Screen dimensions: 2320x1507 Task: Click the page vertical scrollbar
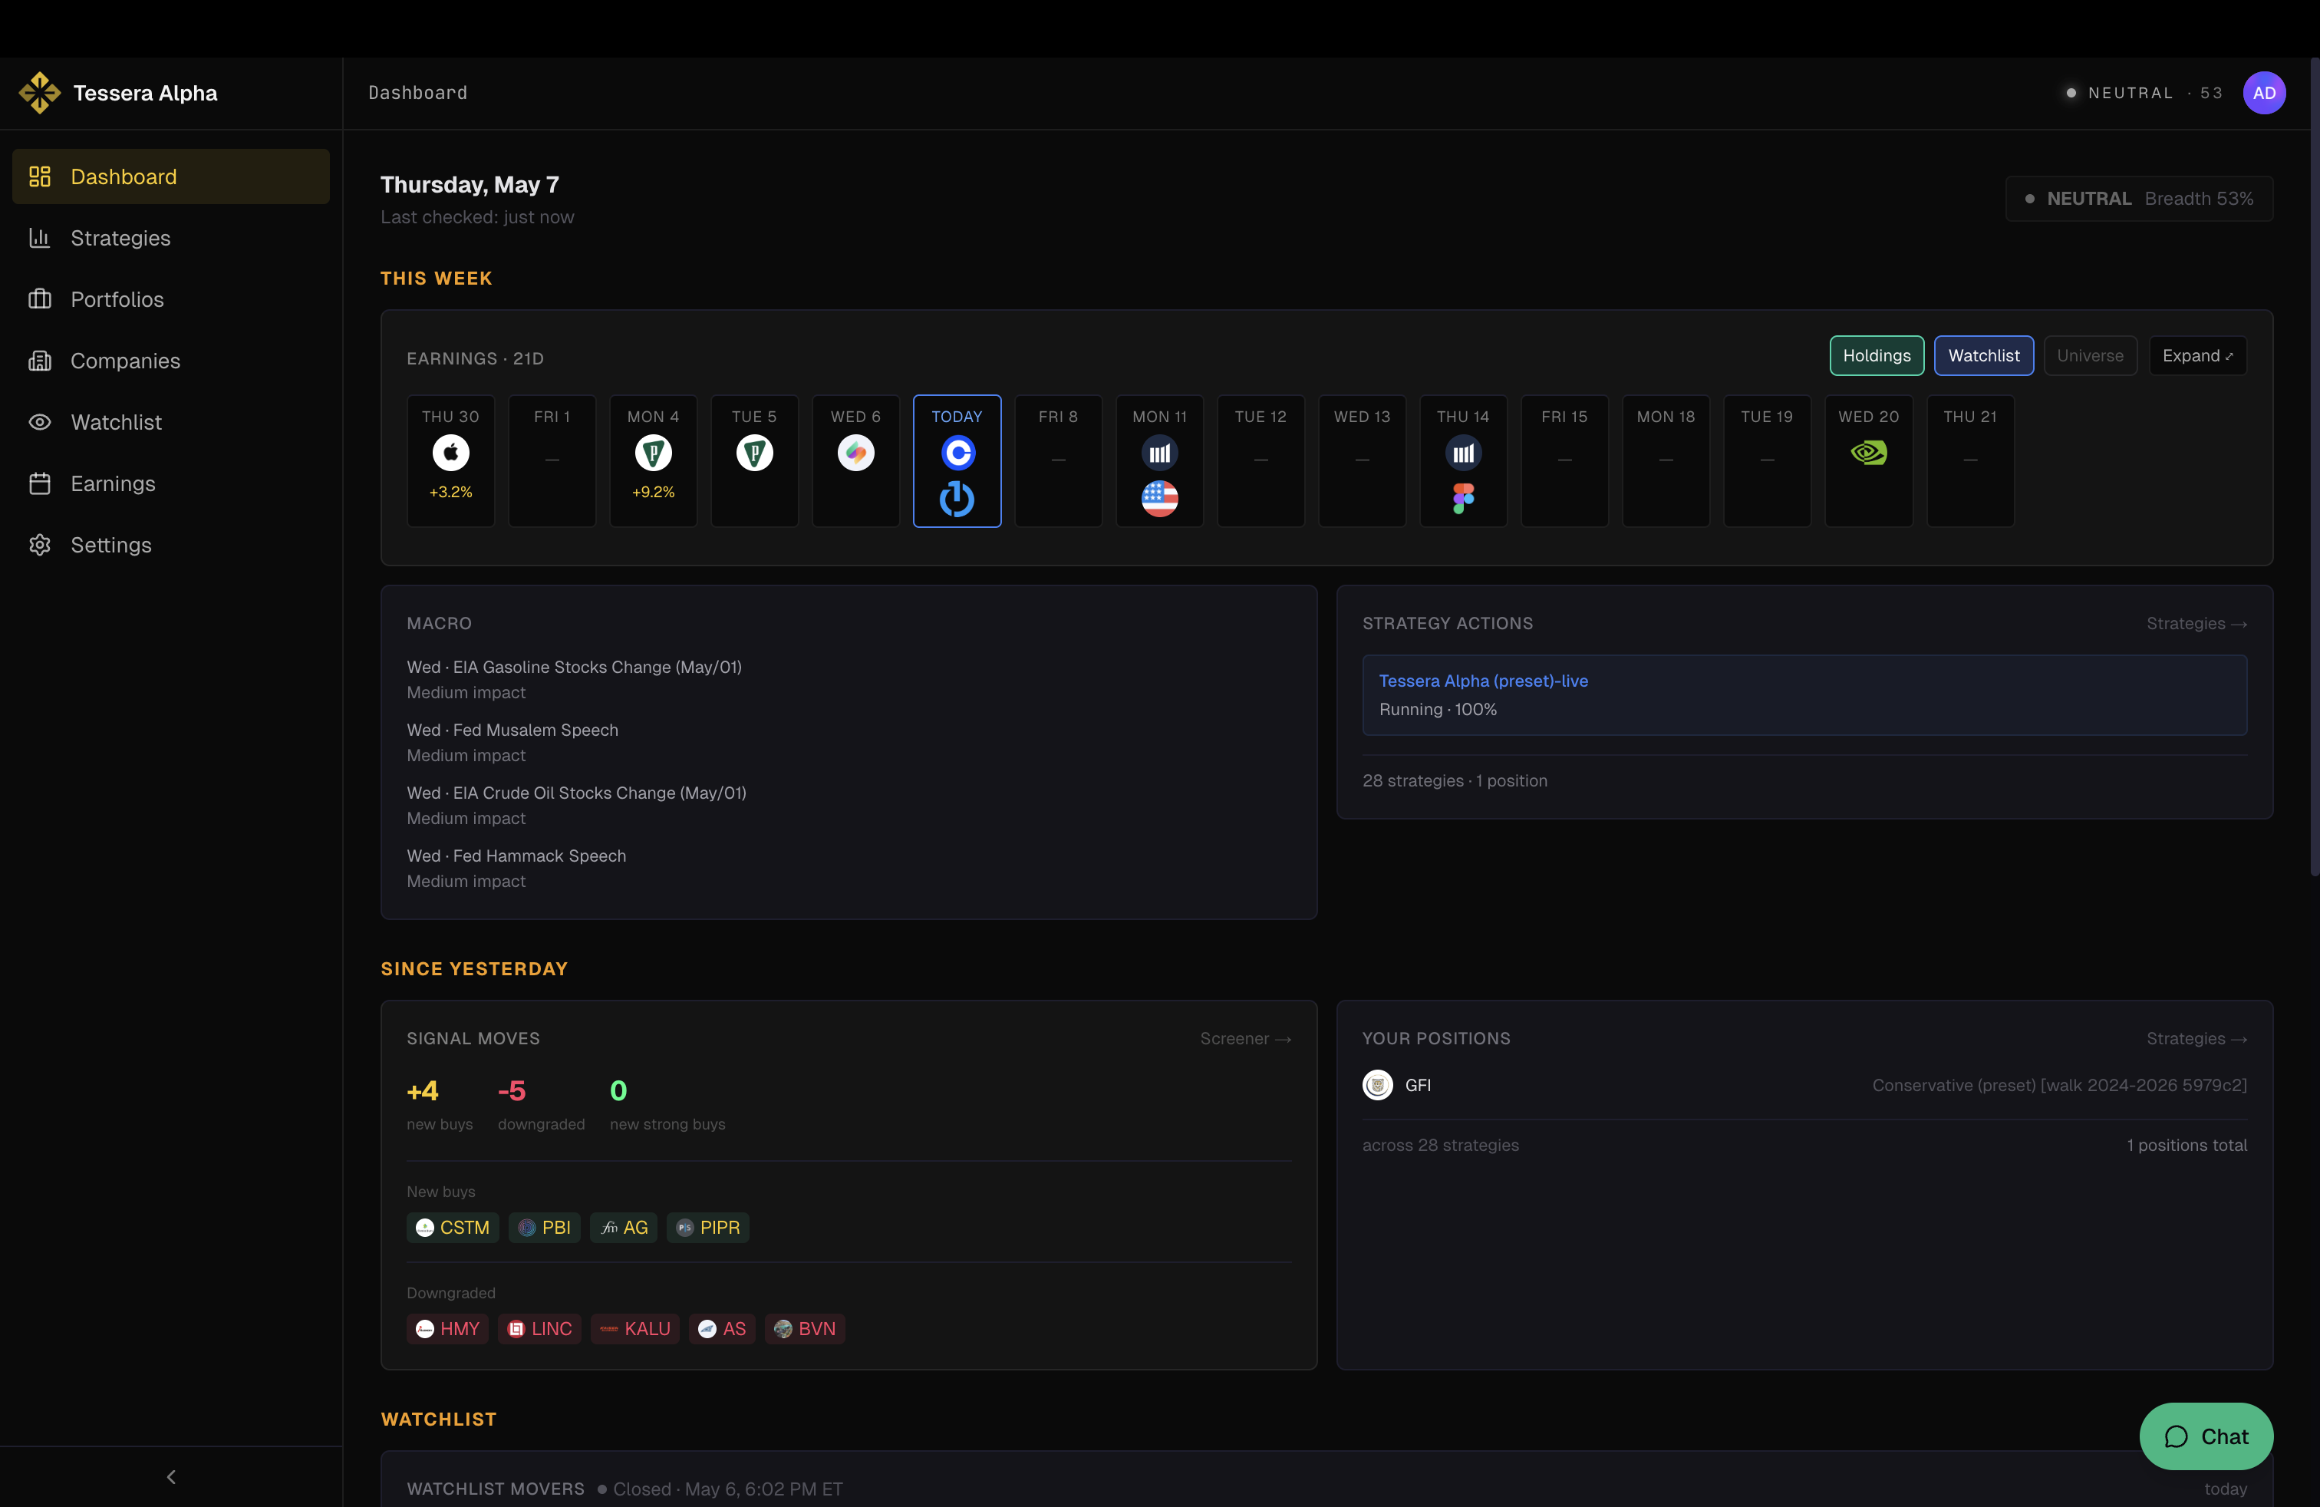[x=2315, y=468]
